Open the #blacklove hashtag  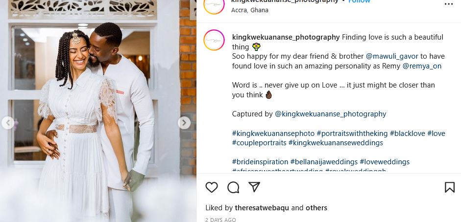click(407, 133)
